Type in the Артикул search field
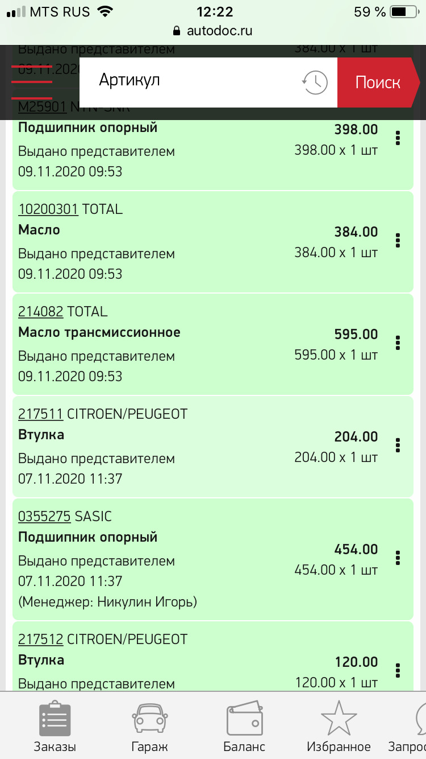This screenshot has width=426, height=759. pyautogui.click(x=193, y=81)
